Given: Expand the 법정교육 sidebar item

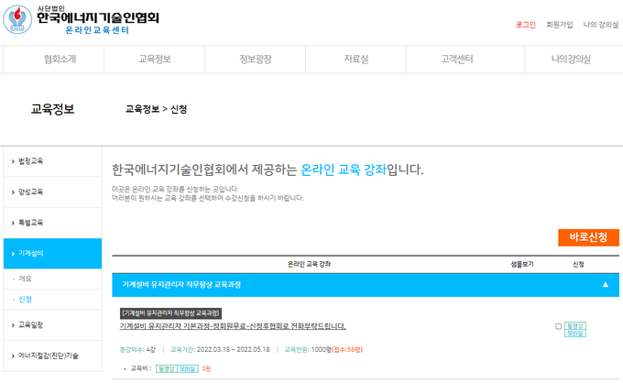Looking at the screenshot, I should 52,161.
